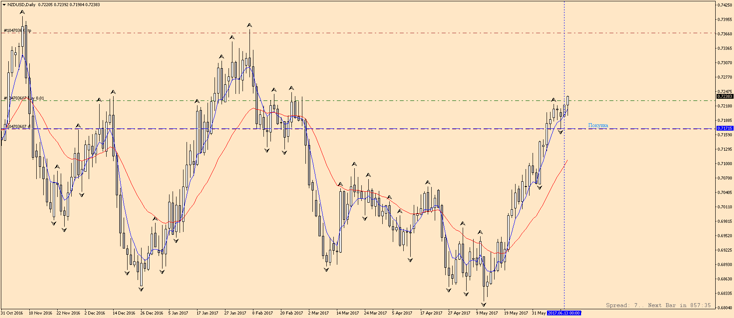Click the blue price tag 0.71715

725,128
